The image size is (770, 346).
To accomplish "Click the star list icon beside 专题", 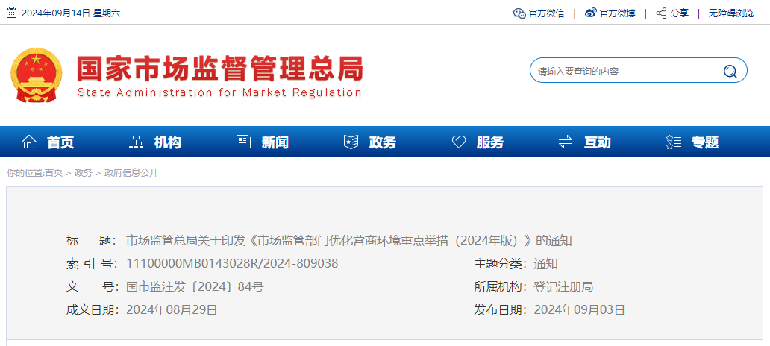I will pos(673,142).
